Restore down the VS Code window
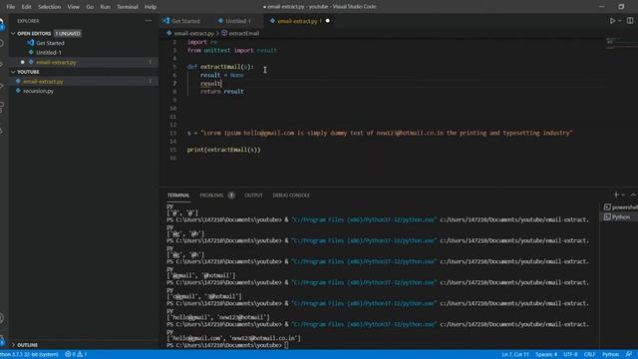The image size is (638, 359). [x=621, y=7]
